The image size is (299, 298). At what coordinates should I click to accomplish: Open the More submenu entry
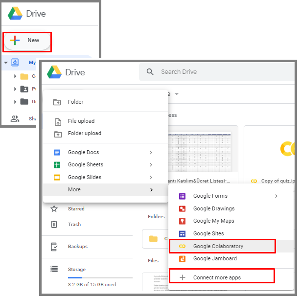pos(106,190)
